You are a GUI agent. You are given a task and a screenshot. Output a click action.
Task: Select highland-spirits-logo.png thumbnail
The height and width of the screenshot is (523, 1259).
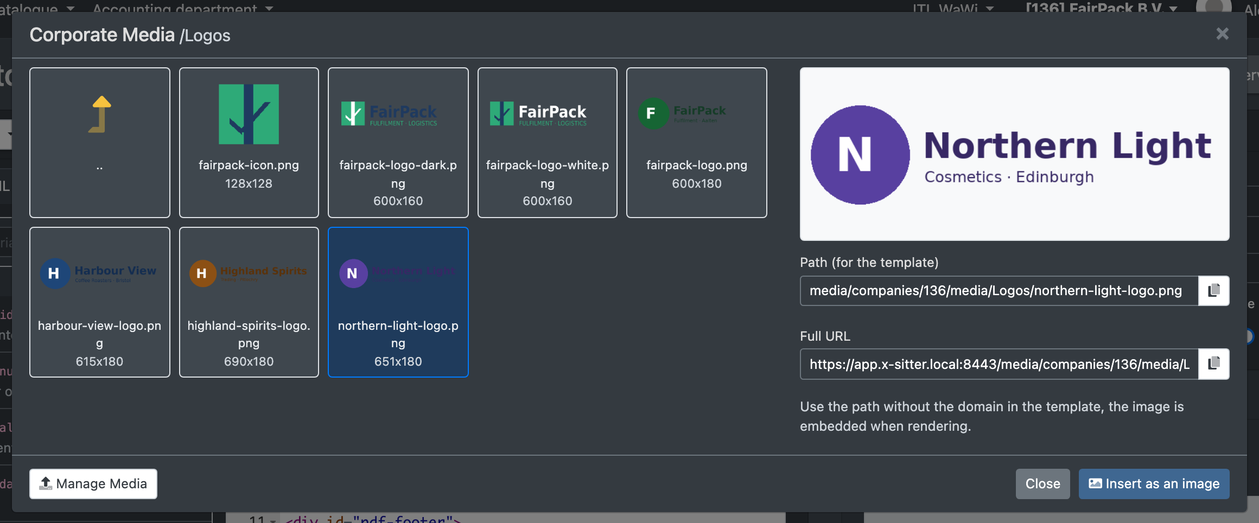coord(249,302)
